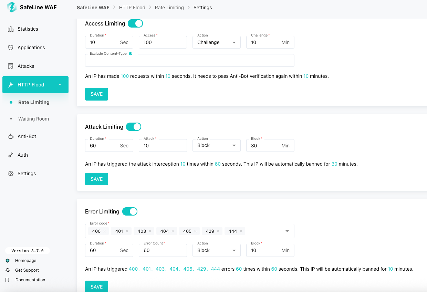Click the Anti-Bot robot icon
This screenshot has width=427, height=292.
point(11,136)
